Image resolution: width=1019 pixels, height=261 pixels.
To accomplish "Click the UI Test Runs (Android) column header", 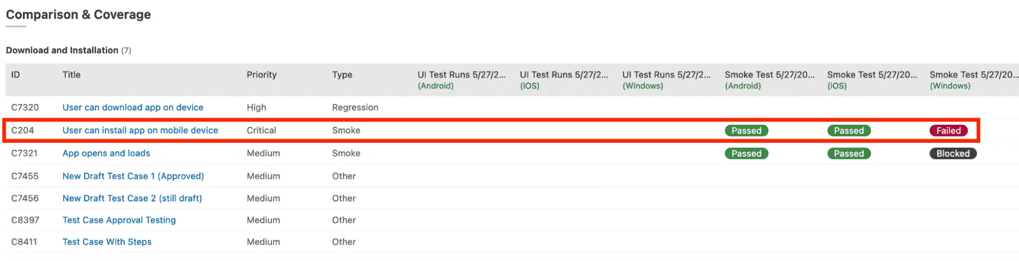I will pos(462,80).
